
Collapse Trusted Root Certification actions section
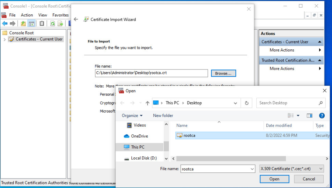[x=320, y=61]
